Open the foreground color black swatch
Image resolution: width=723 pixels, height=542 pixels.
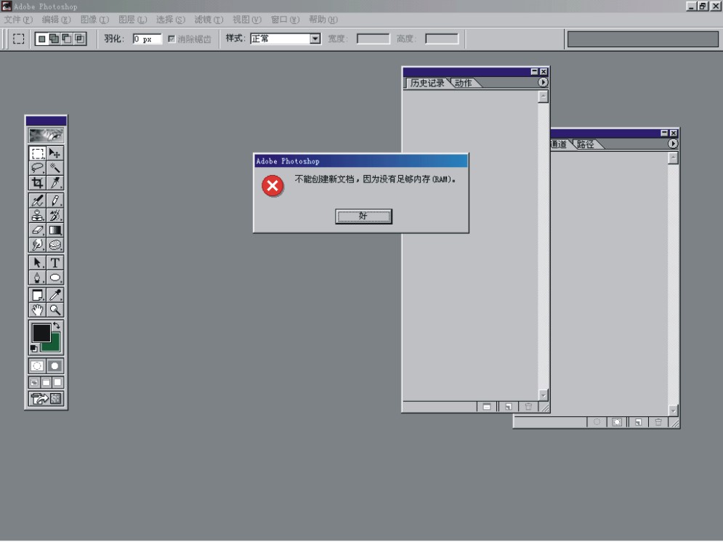tap(41, 332)
